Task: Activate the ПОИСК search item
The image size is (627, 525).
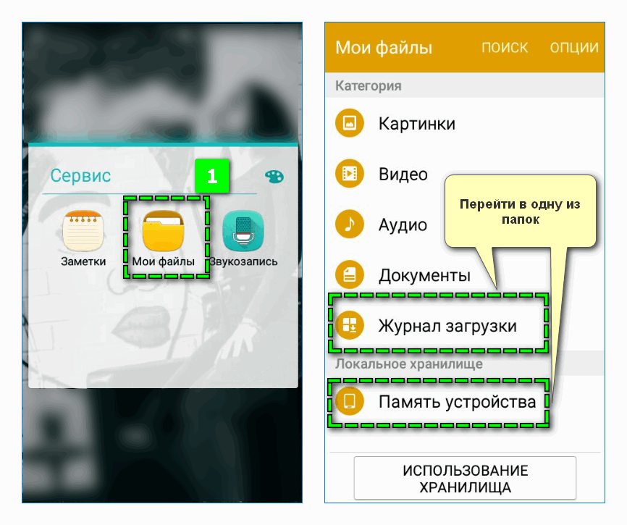Action: click(505, 47)
